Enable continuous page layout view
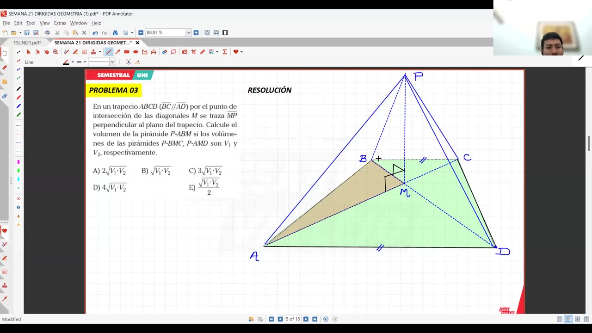Screen dimensions: 592x333 (x=568, y=319)
